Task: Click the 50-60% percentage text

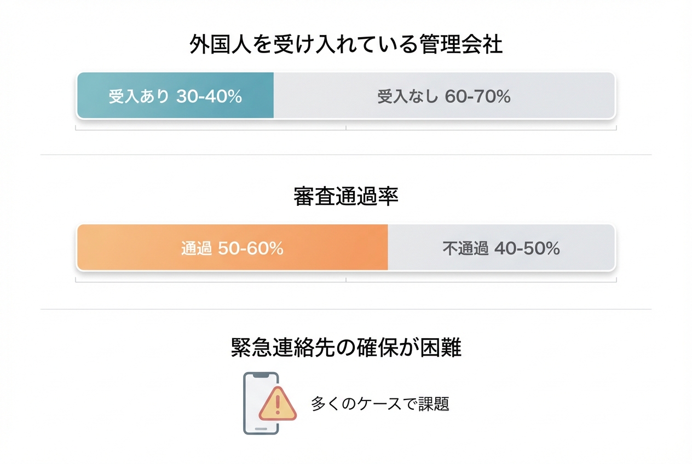Action: [251, 248]
